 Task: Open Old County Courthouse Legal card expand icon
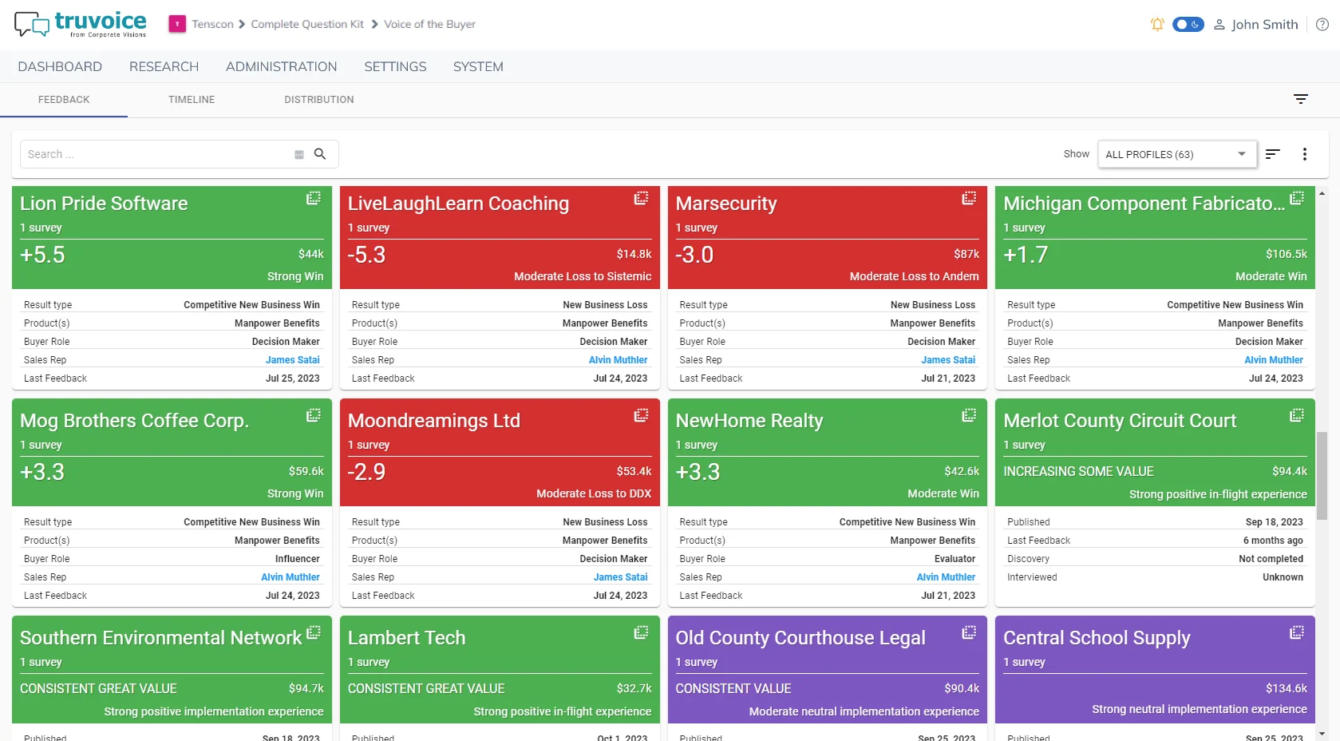969,632
